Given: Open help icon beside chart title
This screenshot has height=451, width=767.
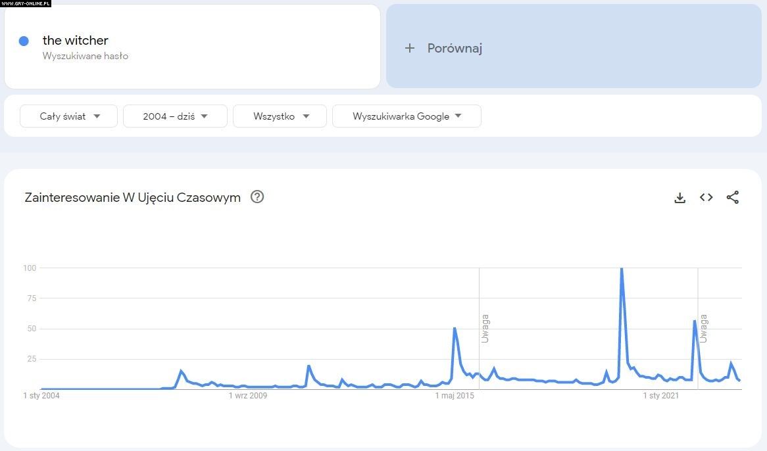Looking at the screenshot, I should pos(257,197).
